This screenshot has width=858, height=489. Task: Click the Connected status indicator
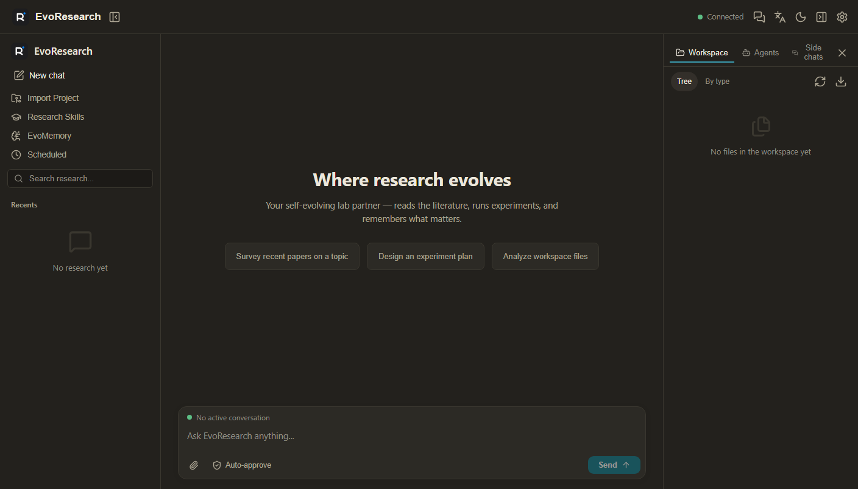point(721,17)
